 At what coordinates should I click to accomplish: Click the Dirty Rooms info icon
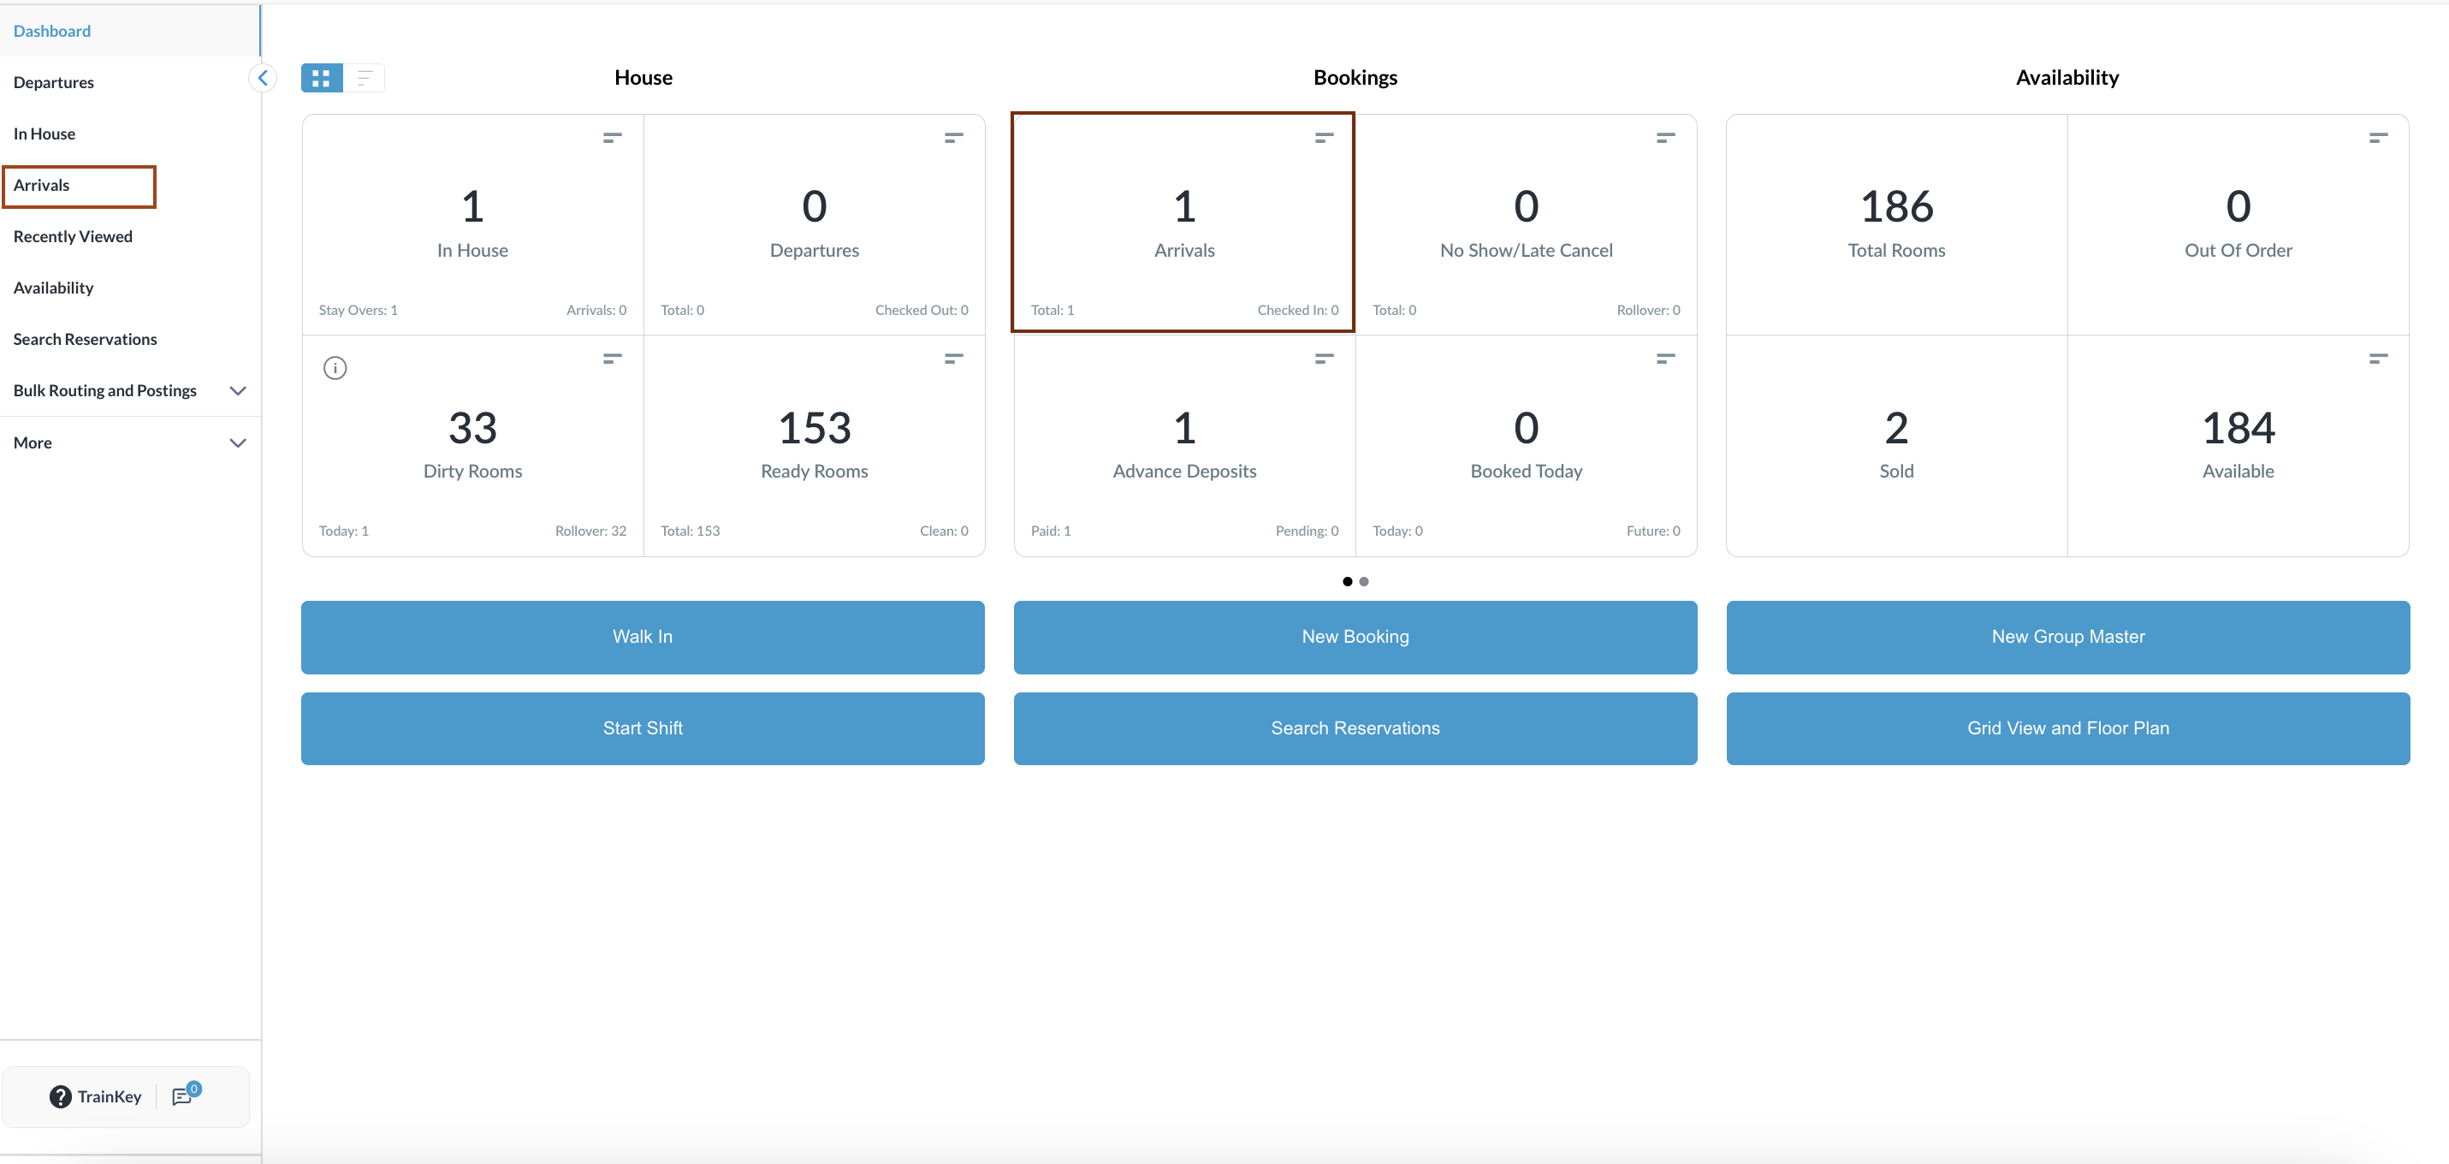[x=335, y=368]
